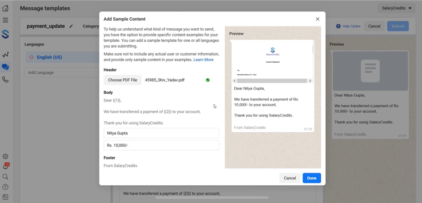422x203 pixels.
Task: Click the pencil icon beside payment_update
Action: point(71,27)
